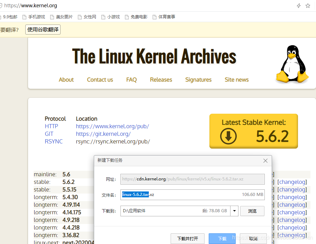Bookmark page with the star icon
316x244 pixels.
(308, 6)
